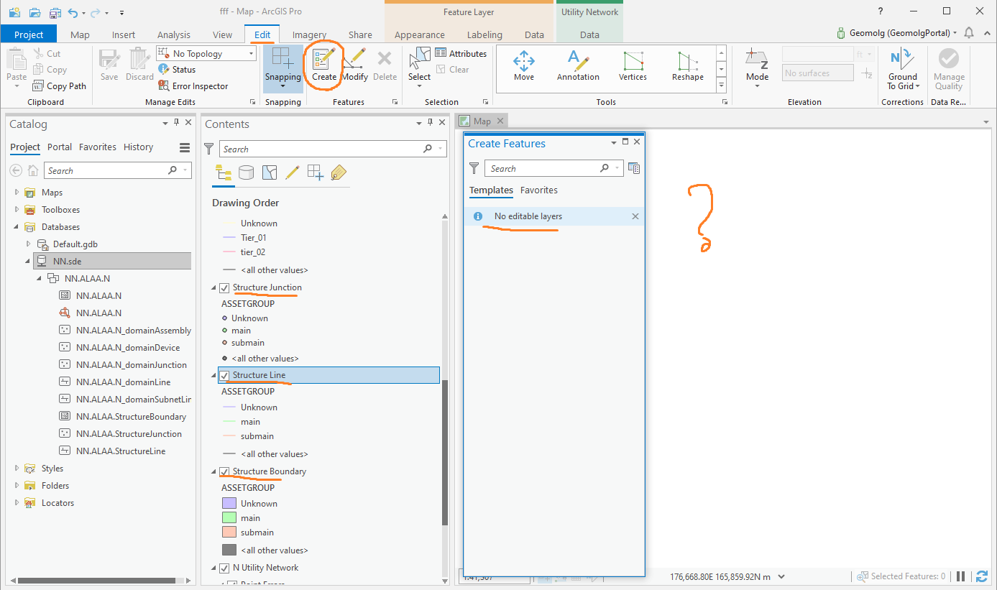Open the Attributes pane
The width and height of the screenshot is (997, 590).
pos(460,53)
